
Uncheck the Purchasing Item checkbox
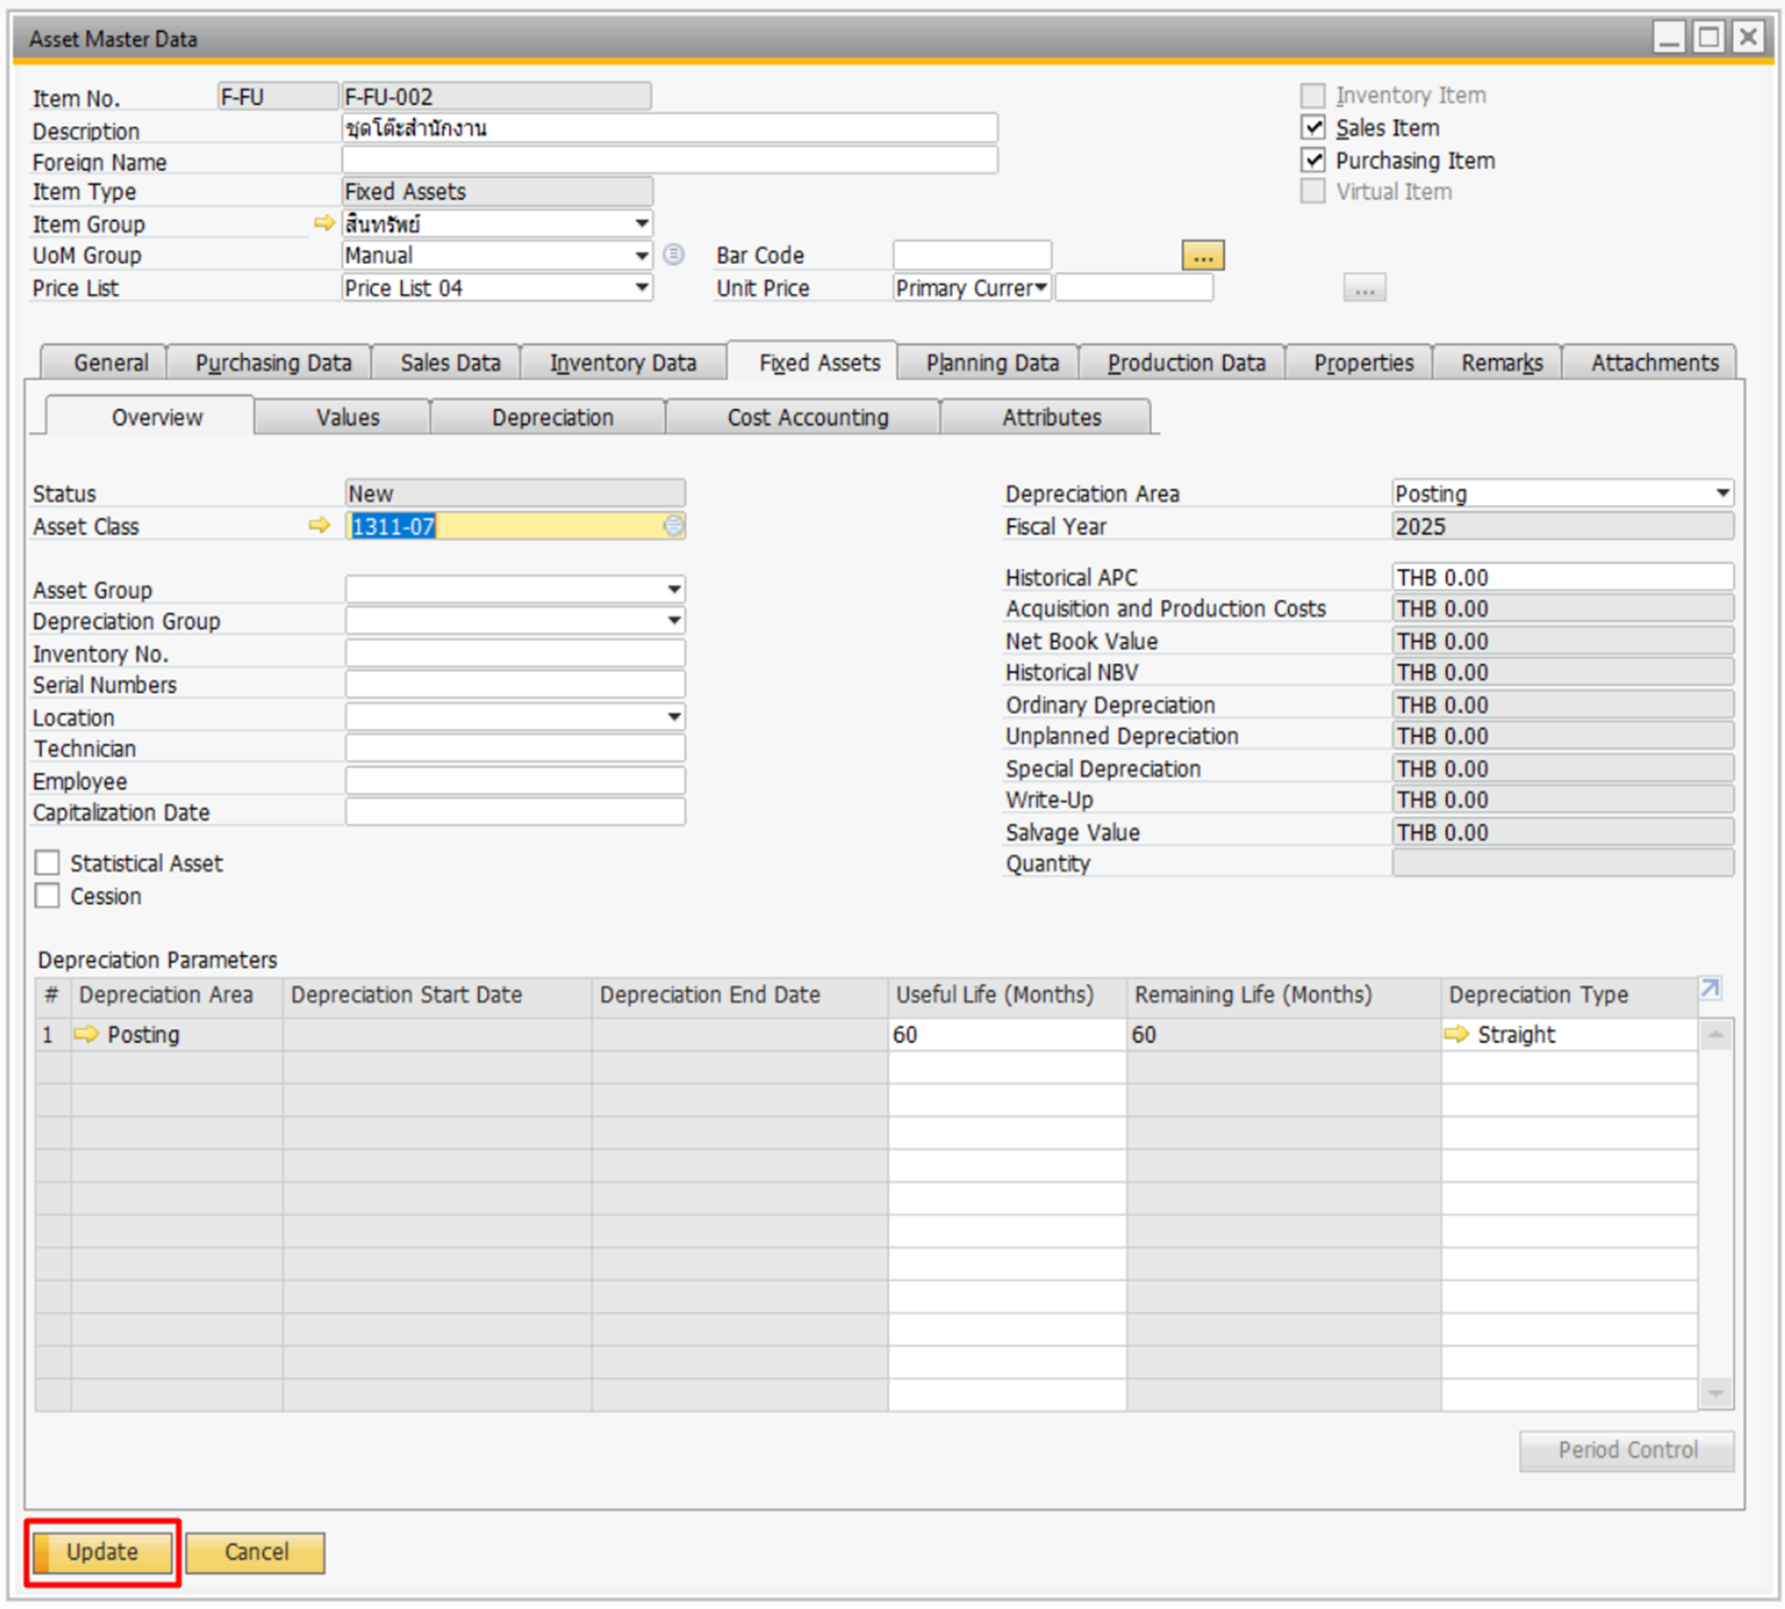tap(1313, 161)
